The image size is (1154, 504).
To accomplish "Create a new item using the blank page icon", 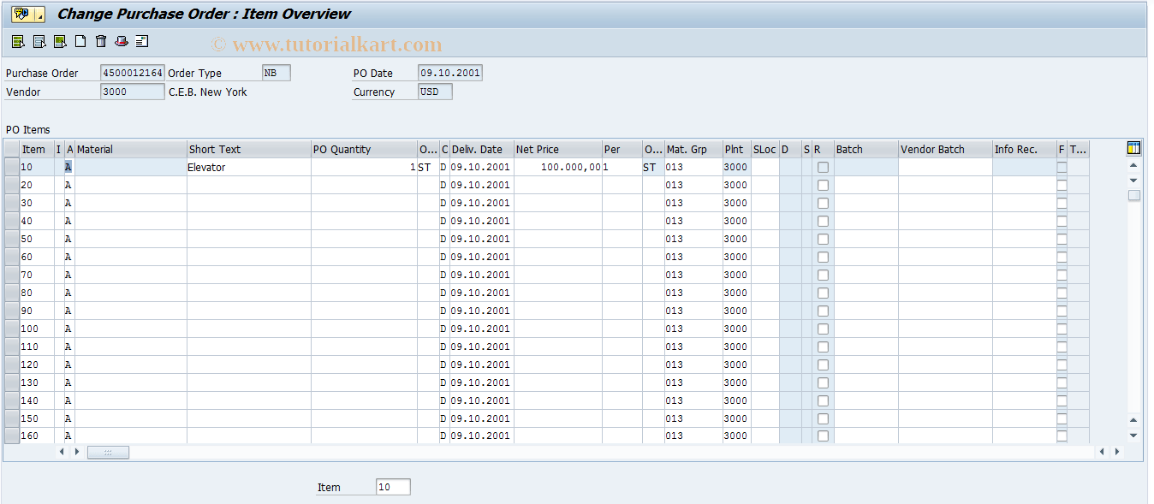I will tap(80, 41).
